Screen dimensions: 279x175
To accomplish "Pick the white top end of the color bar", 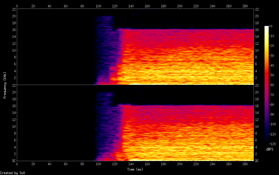I will (x=267, y=27).
